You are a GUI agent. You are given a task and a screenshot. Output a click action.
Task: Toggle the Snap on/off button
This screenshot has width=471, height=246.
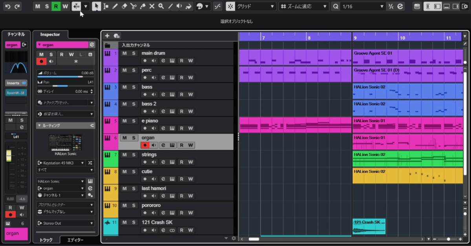coord(230,7)
